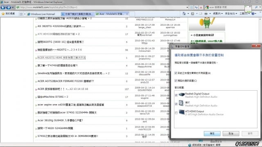The height and width of the screenshot is (147, 262).
Task: Open the tab list dropdown arrow
Action: (25, 14)
